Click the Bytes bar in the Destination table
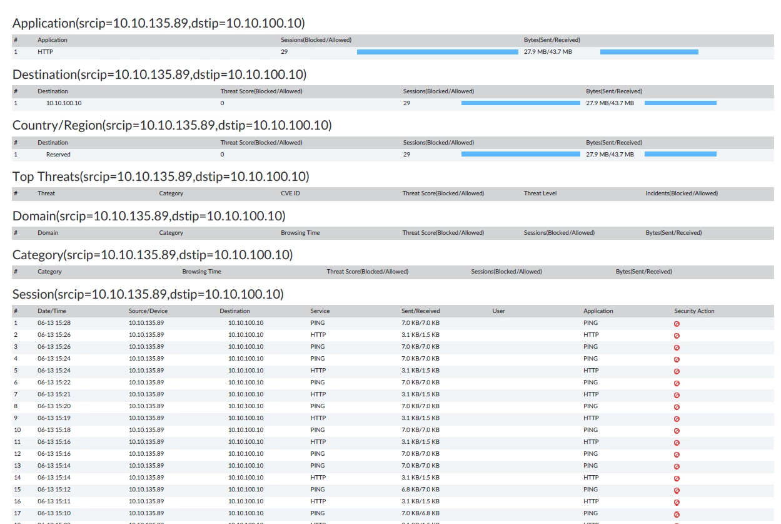Image resolution: width=781 pixels, height=524 pixels. point(680,103)
